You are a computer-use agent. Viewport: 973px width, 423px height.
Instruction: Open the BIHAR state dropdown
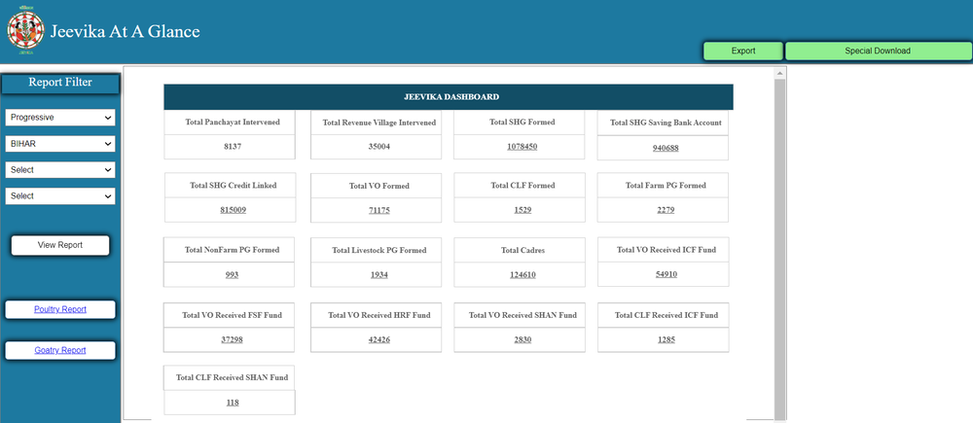[x=60, y=144]
